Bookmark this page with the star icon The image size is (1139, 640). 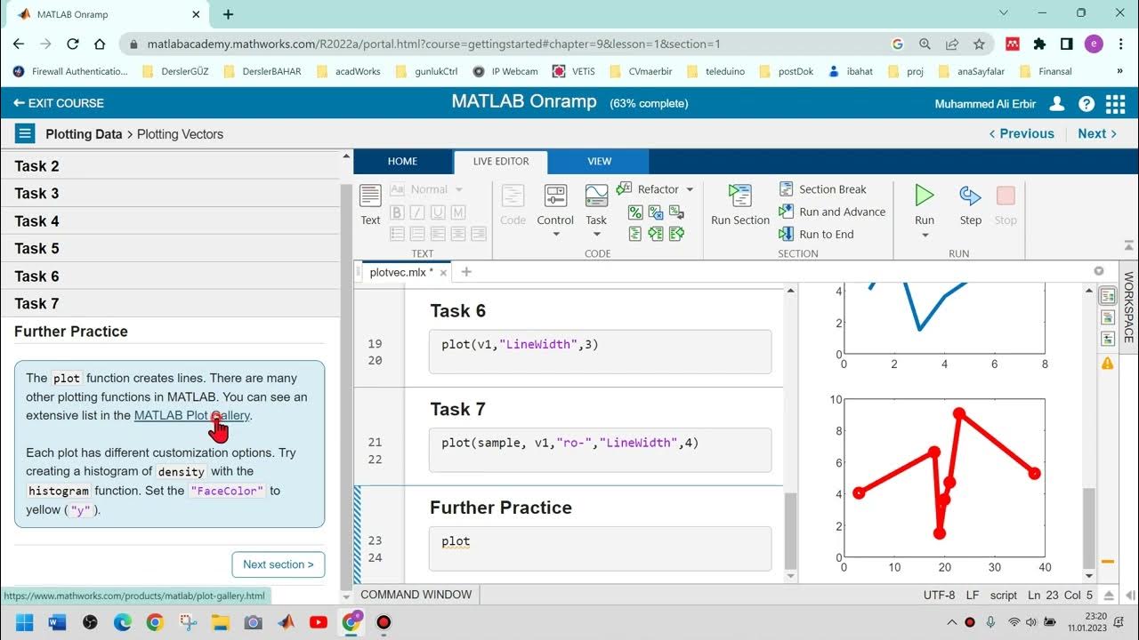click(979, 44)
